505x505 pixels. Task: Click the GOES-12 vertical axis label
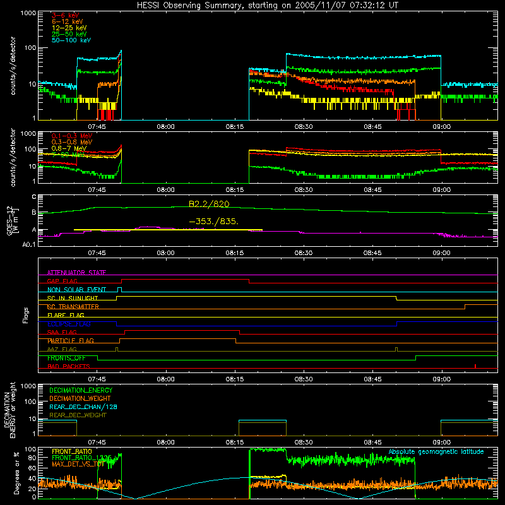pyautogui.click(x=12, y=220)
